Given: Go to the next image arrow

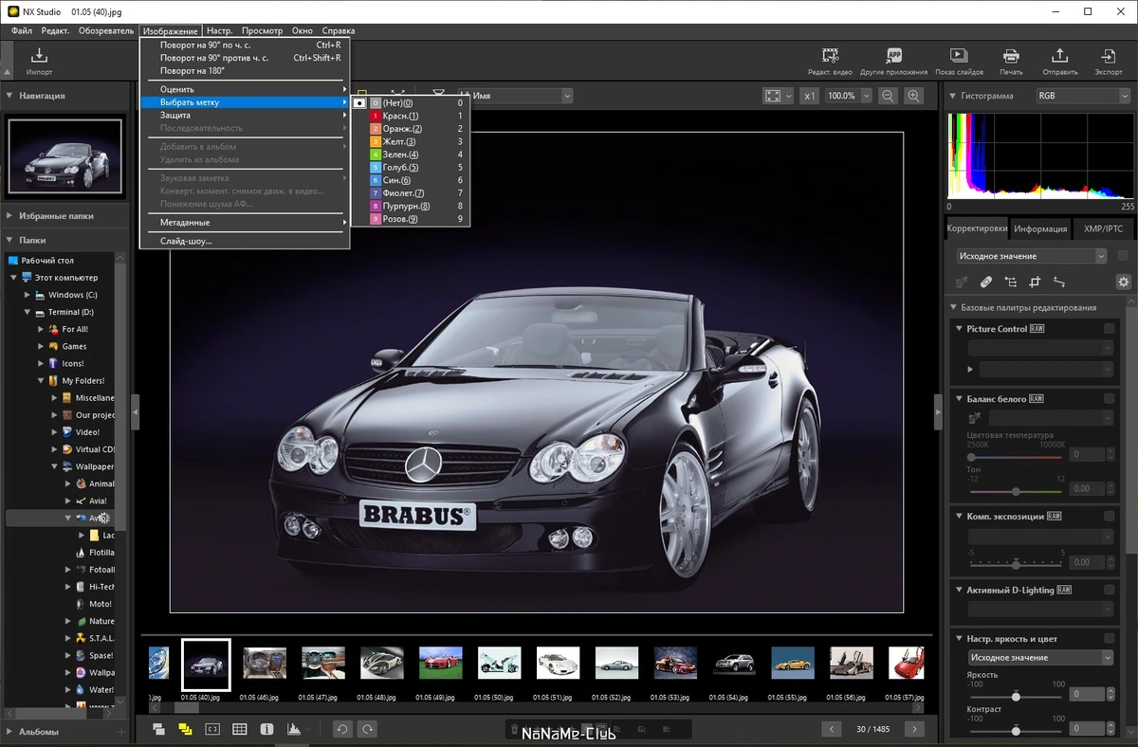Looking at the screenshot, I should pos(914,729).
